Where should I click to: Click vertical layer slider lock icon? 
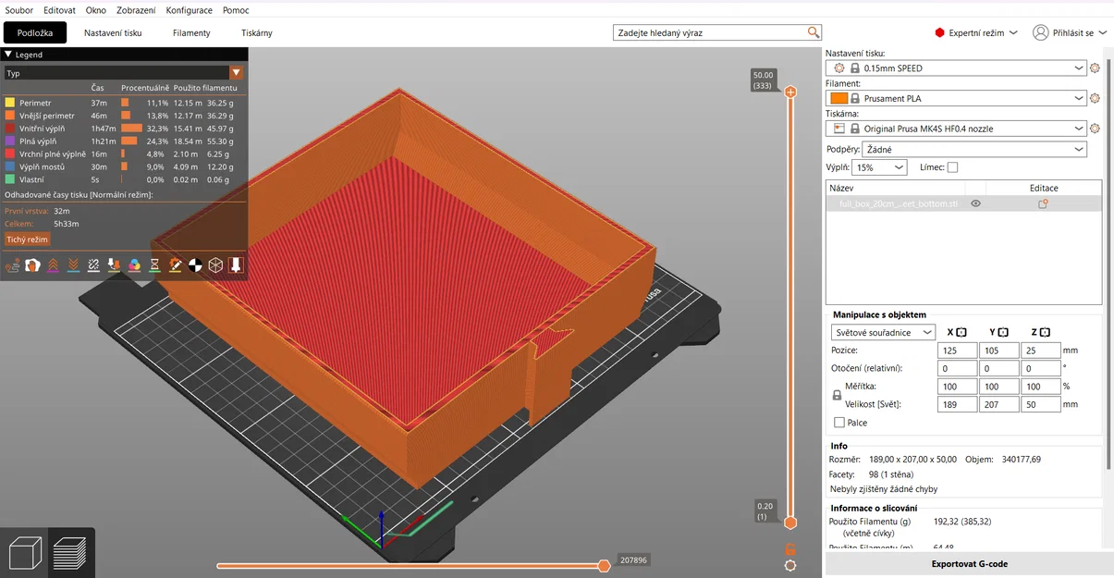[x=790, y=549]
